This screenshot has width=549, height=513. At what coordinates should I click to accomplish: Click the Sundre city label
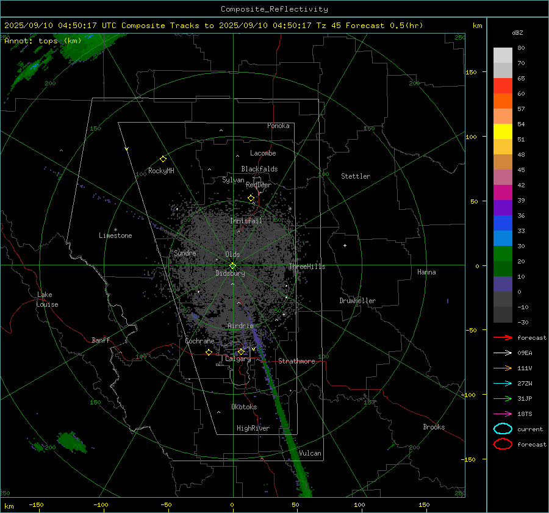pyautogui.click(x=185, y=253)
